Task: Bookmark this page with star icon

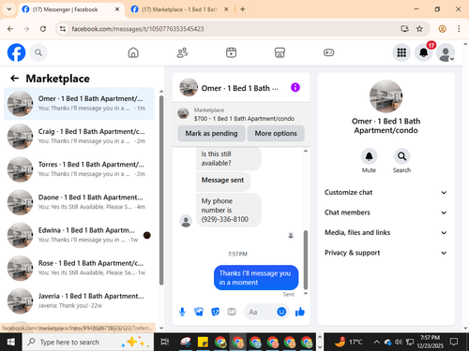Action: coord(419,29)
